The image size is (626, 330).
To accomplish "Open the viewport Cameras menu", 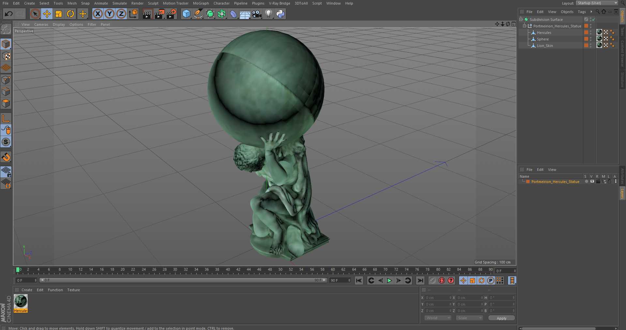I will (41, 24).
